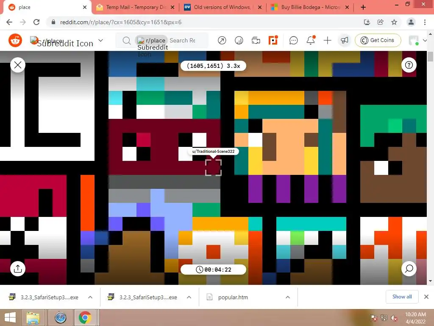Screen dimensions: 434x326
Task: Click the share this page icon
Action: tap(381, 22)
